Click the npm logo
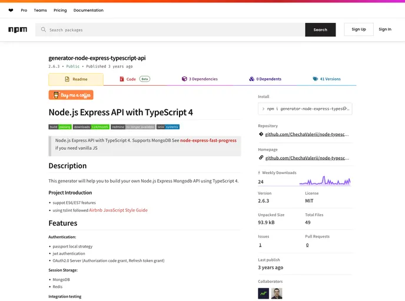This screenshot has height=301, width=405. pos(18,29)
